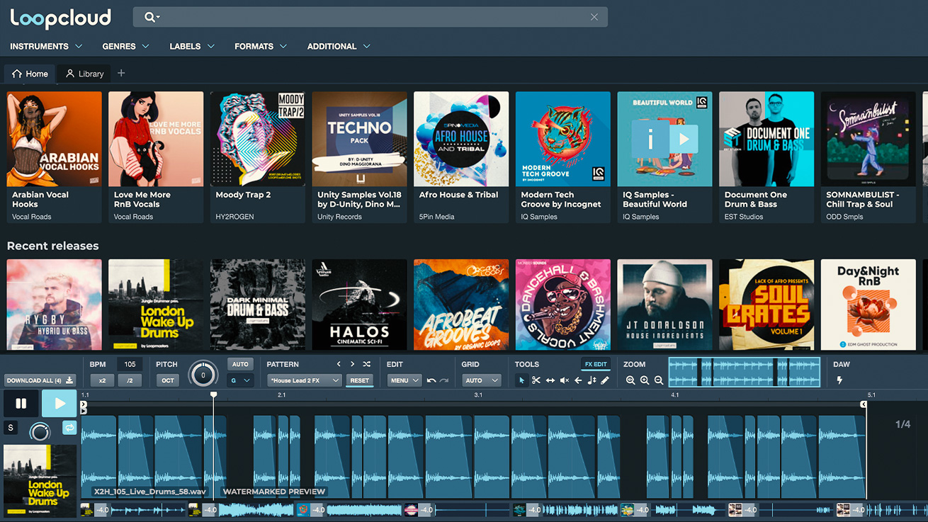Open the Afro House & Tribal pack thumbnail
Viewport: 928px width, 522px height.
[x=461, y=139]
